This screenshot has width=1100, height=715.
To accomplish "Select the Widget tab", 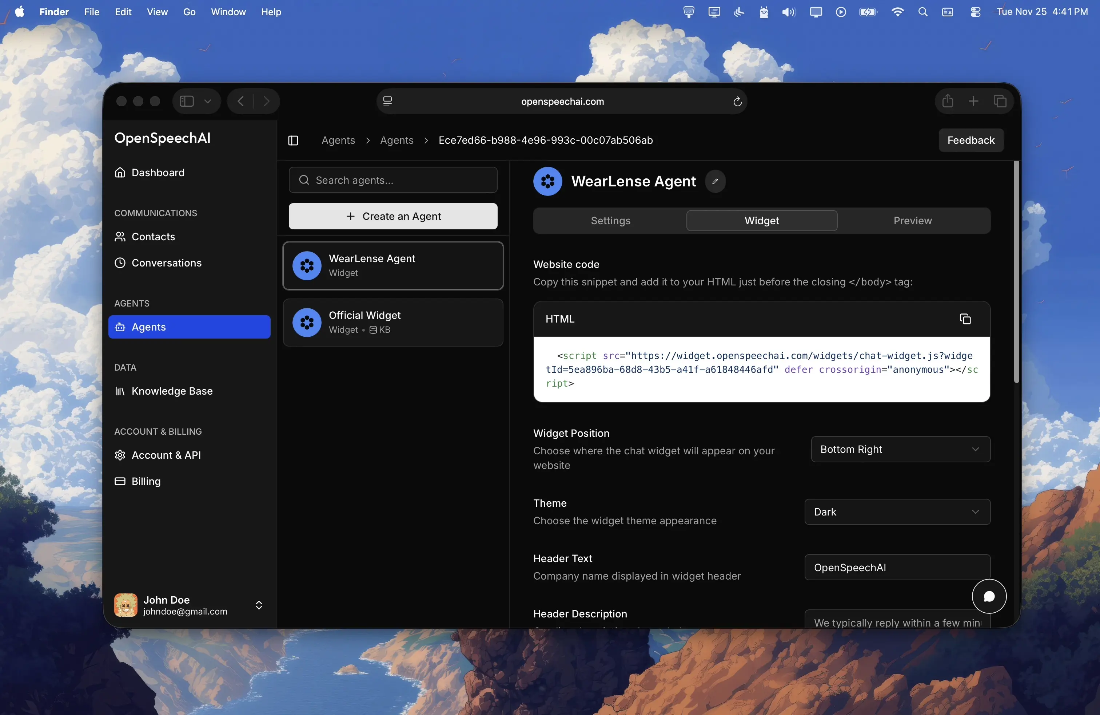I will 762,221.
